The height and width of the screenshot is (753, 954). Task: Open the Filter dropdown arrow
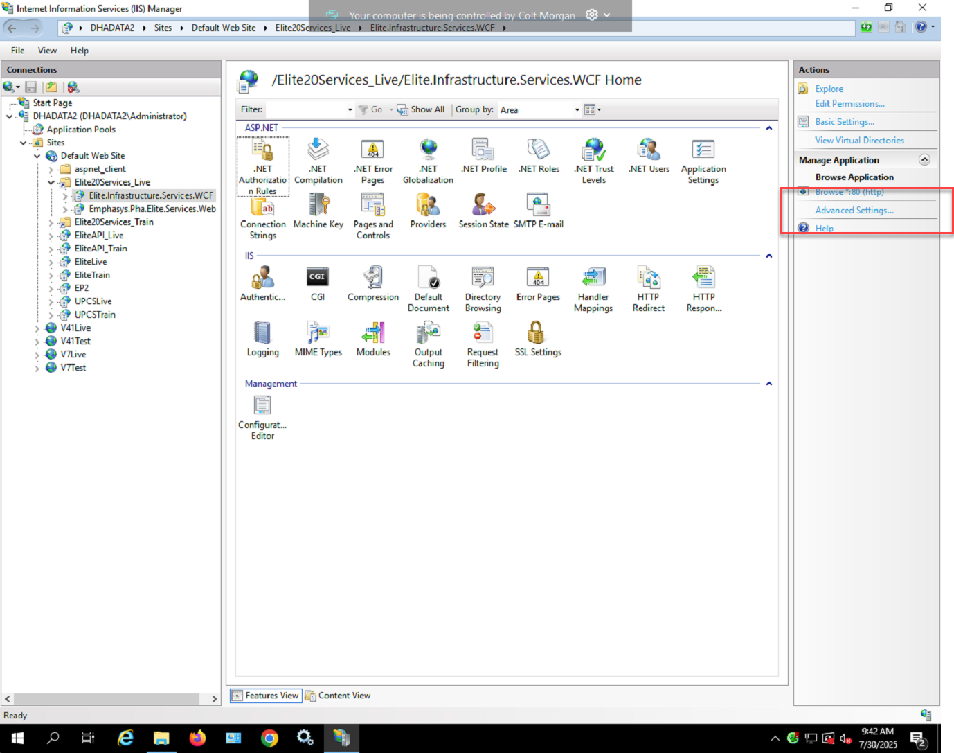(350, 109)
